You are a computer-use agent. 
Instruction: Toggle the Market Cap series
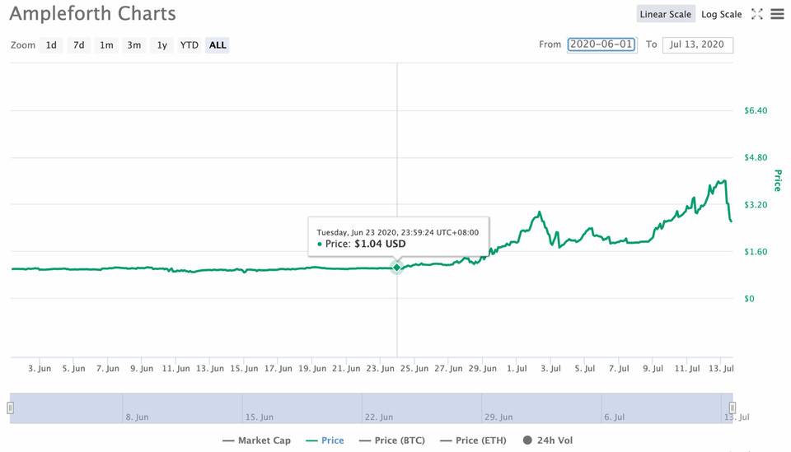click(256, 440)
